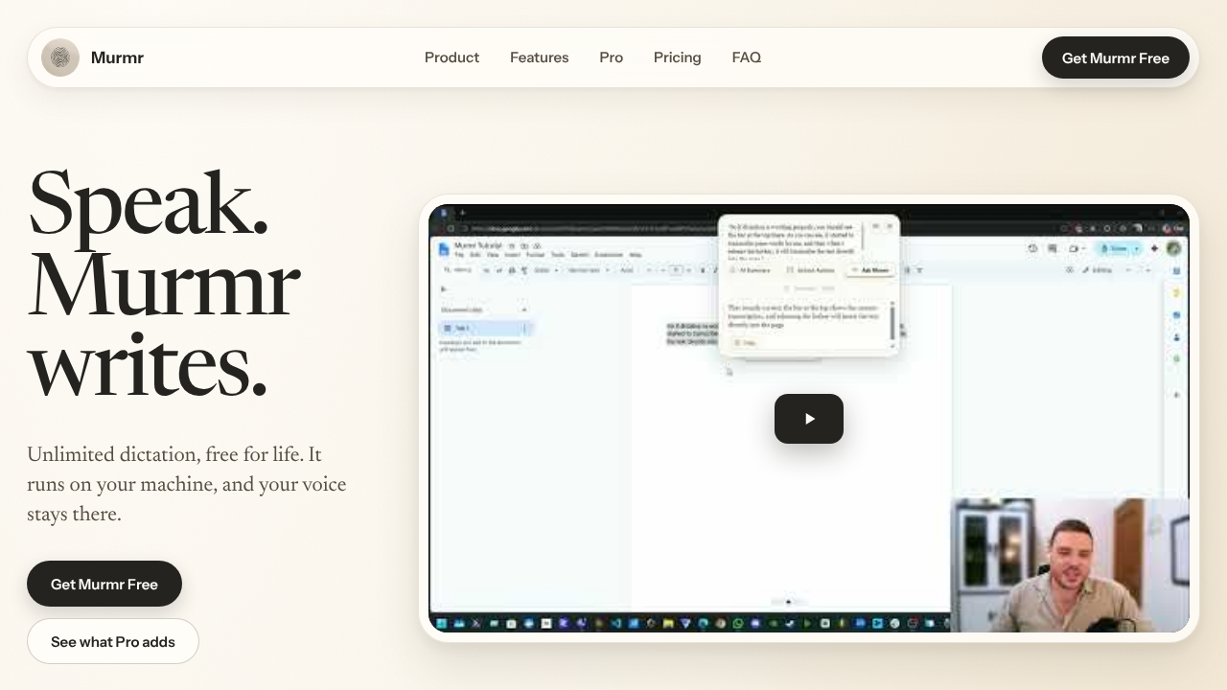Click Get Murmr Free under the hero tagline
Viewport: 1227px width, 690px height.
coord(104,584)
